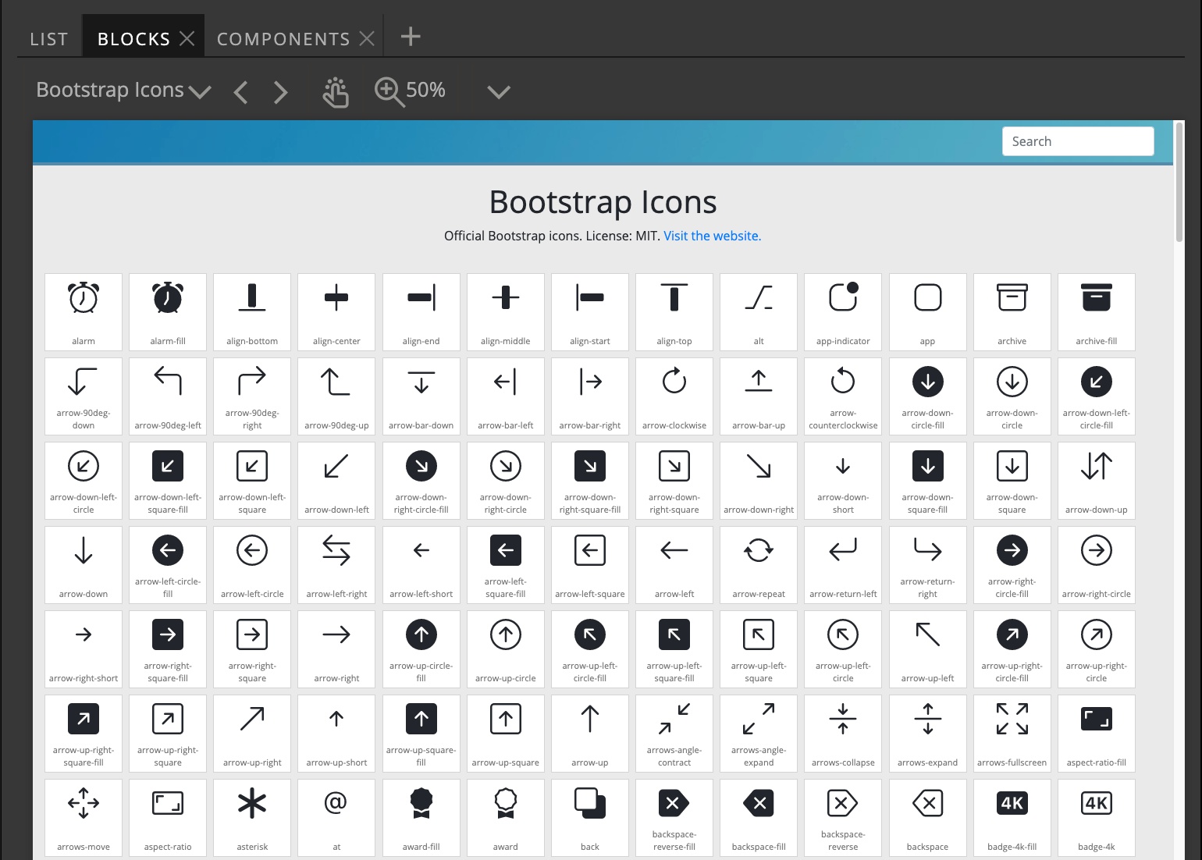Pick the alarm-fill icon

(168, 312)
